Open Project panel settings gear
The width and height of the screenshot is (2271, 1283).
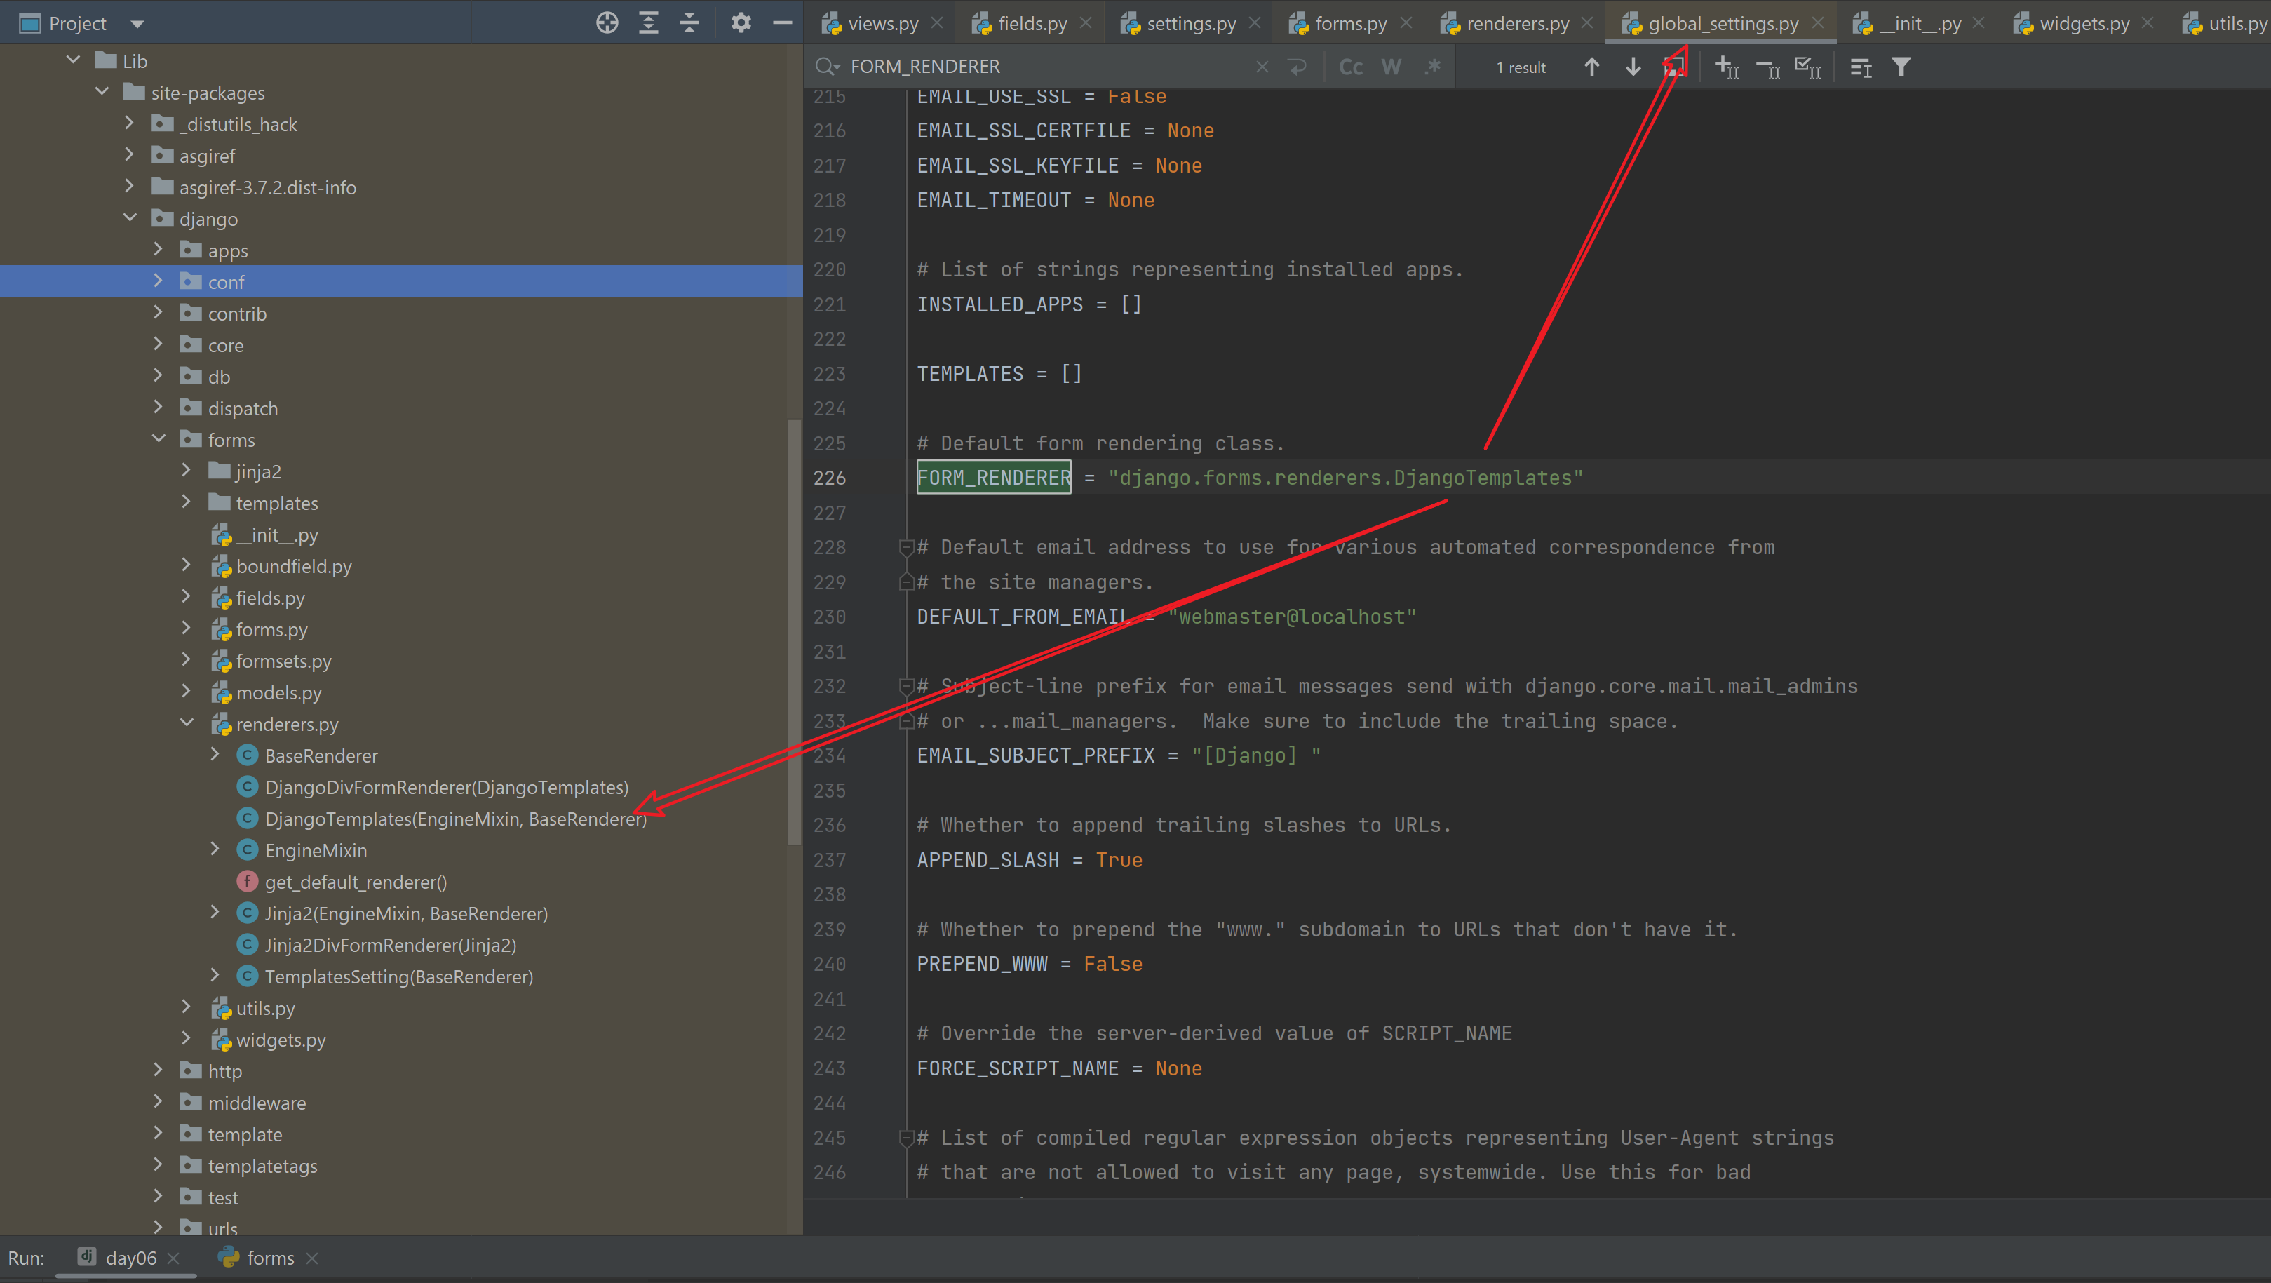coord(741,23)
